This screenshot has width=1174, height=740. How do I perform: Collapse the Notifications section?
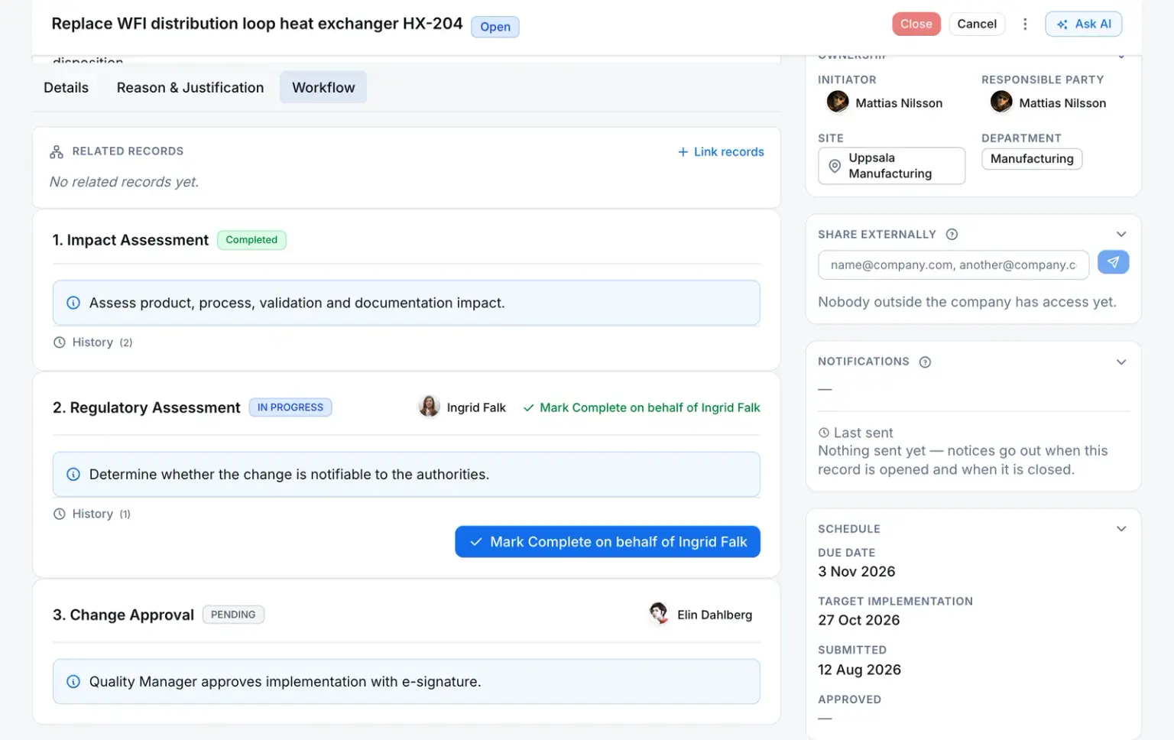(x=1121, y=362)
